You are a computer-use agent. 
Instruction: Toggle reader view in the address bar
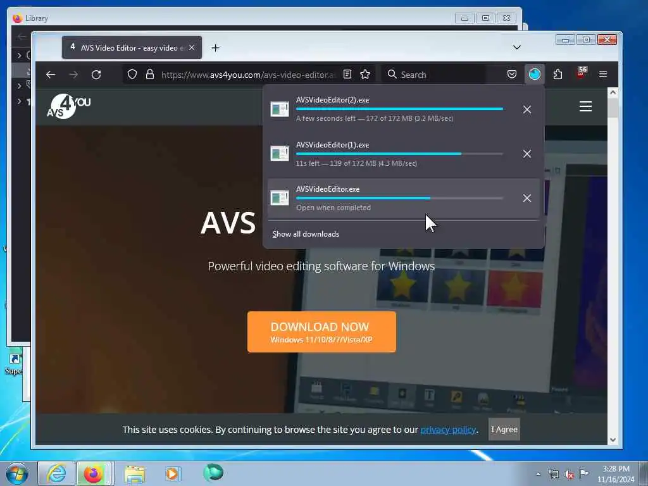point(347,75)
